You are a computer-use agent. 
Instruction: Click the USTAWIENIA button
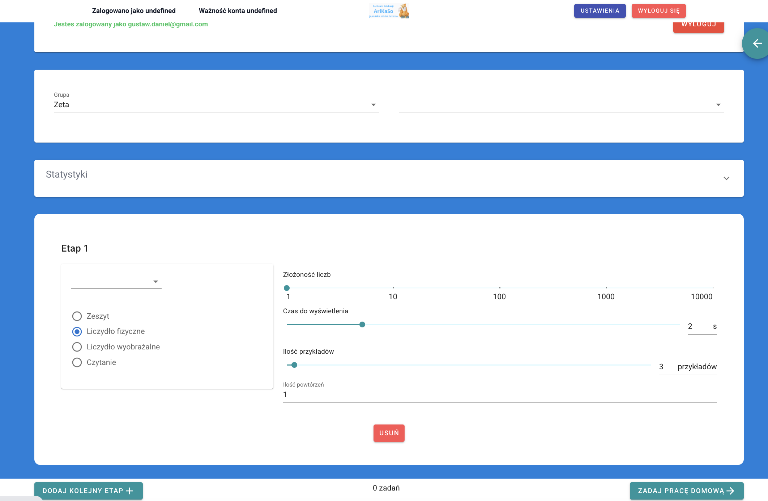click(600, 11)
